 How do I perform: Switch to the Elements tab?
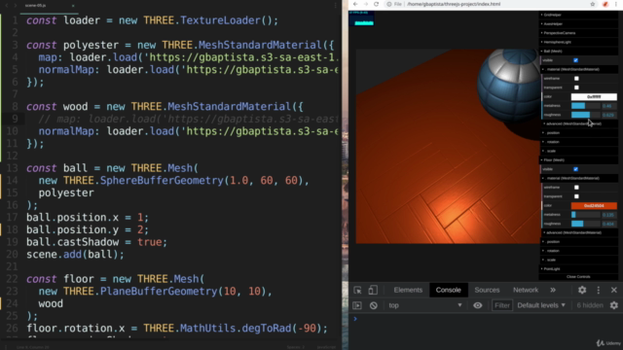[408, 290]
